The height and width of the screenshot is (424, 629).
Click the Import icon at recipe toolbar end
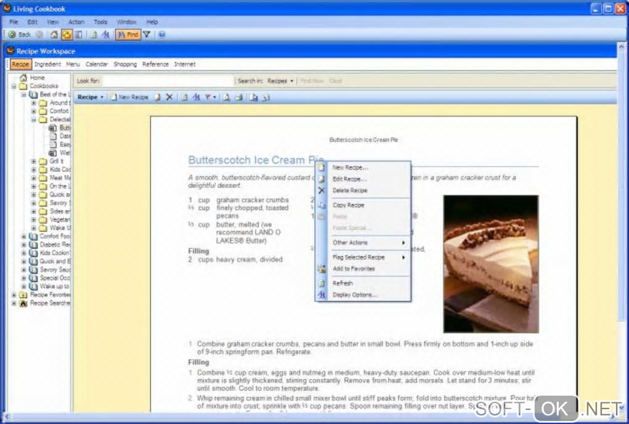(x=266, y=97)
